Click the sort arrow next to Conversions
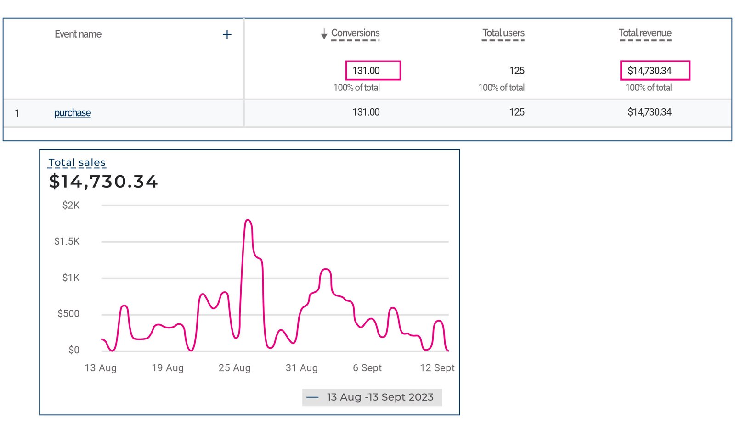Screen dimensions: 735x434 click(x=324, y=34)
